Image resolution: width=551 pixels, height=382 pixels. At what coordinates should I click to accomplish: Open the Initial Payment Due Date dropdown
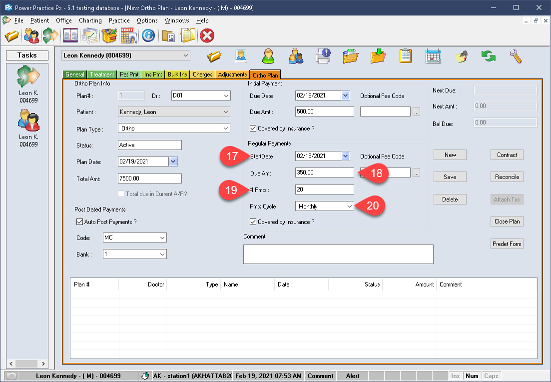pyautogui.click(x=345, y=95)
